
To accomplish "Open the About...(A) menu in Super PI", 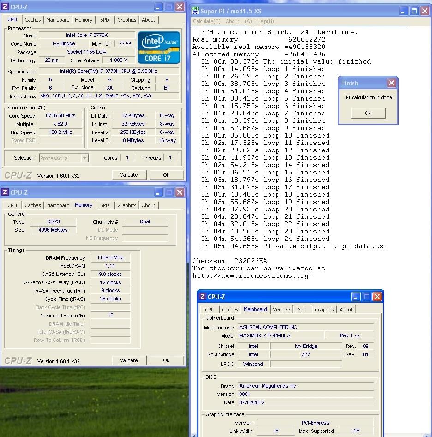I will 239,21.
